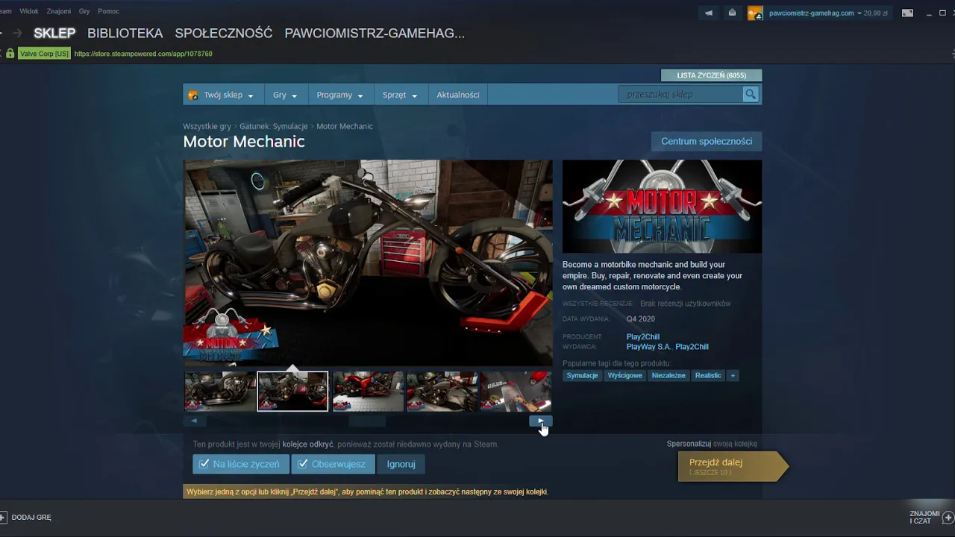Click Spersonalizuj swoją kolejkę link
This screenshot has height=537, width=955.
coord(712,444)
